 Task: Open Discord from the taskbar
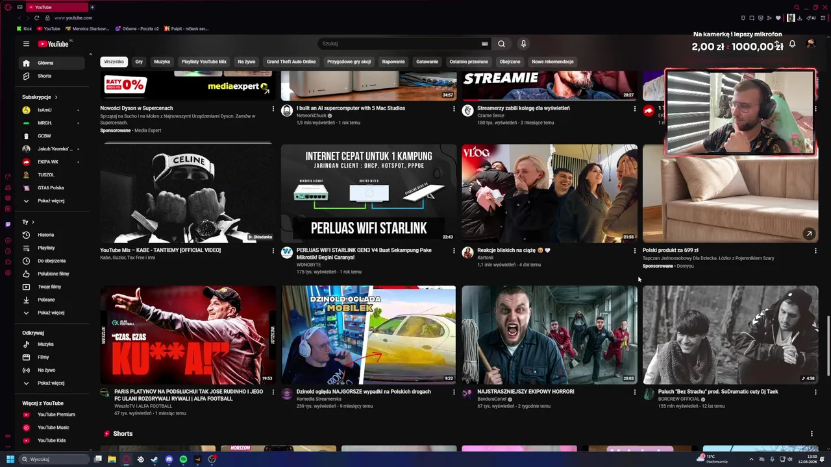[x=169, y=459]
